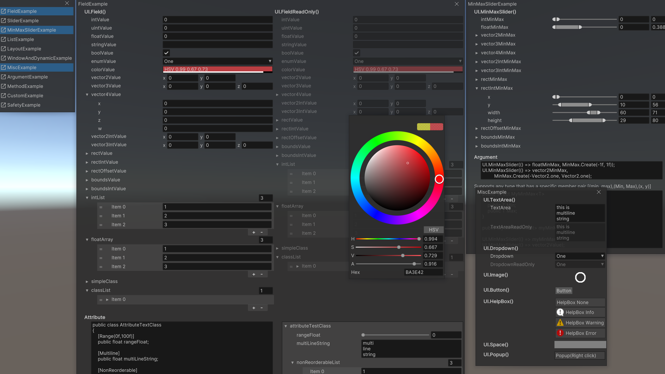Screen dimensions: 665x374
Task: Open the enumValue dropdown showing One
Action: [x=217, y=61]
